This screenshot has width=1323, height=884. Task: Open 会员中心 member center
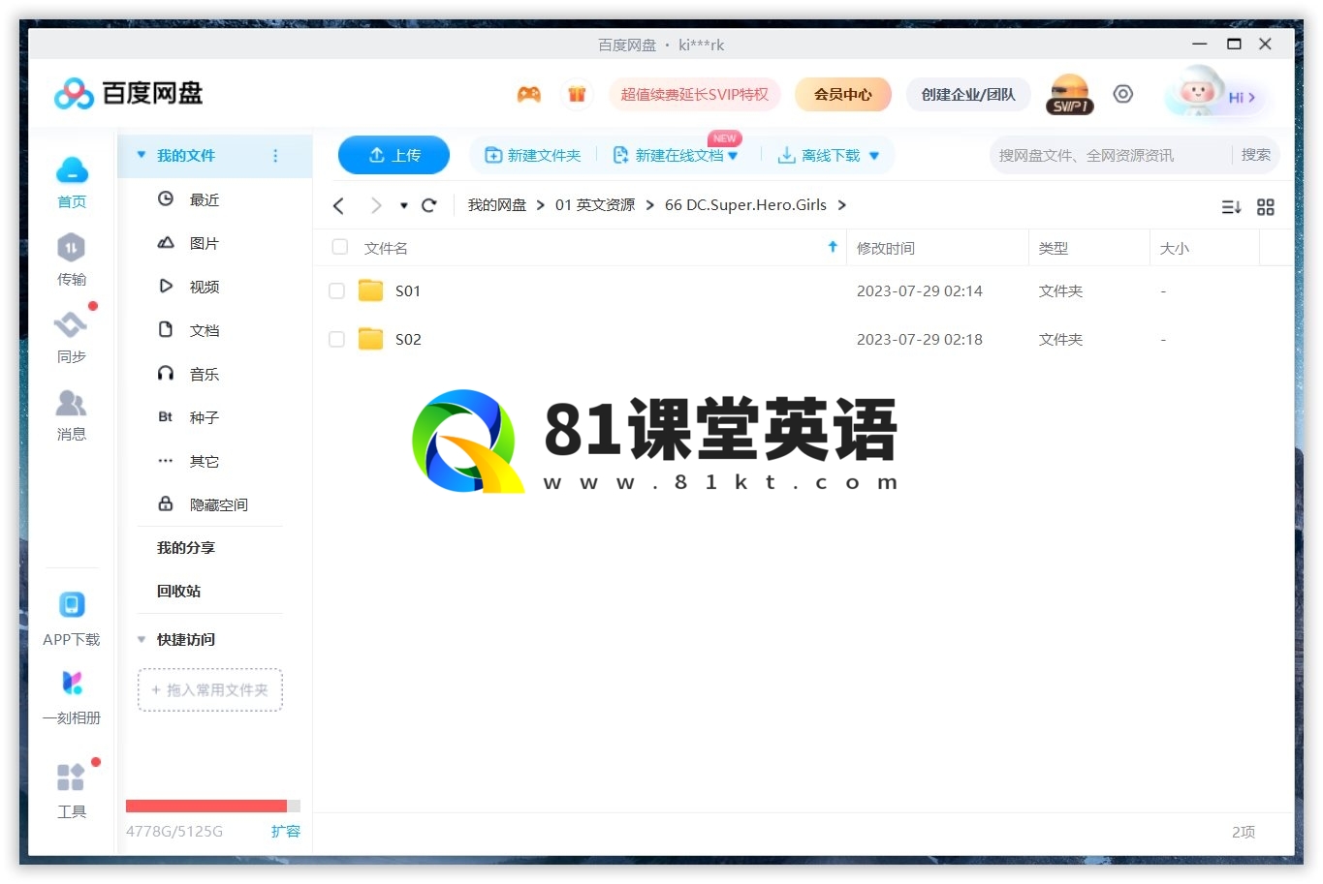pyautogui.click(x=842, y=94)
